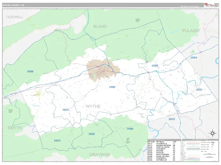Click SPEEDWELL row in ZIP table
This screenshot has width=221, height=165.
(x=162, y=158)
